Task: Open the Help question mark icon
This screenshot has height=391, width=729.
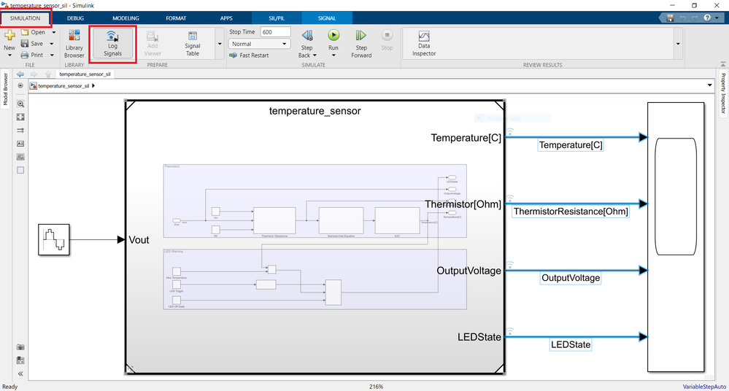Action: (707, 18)
